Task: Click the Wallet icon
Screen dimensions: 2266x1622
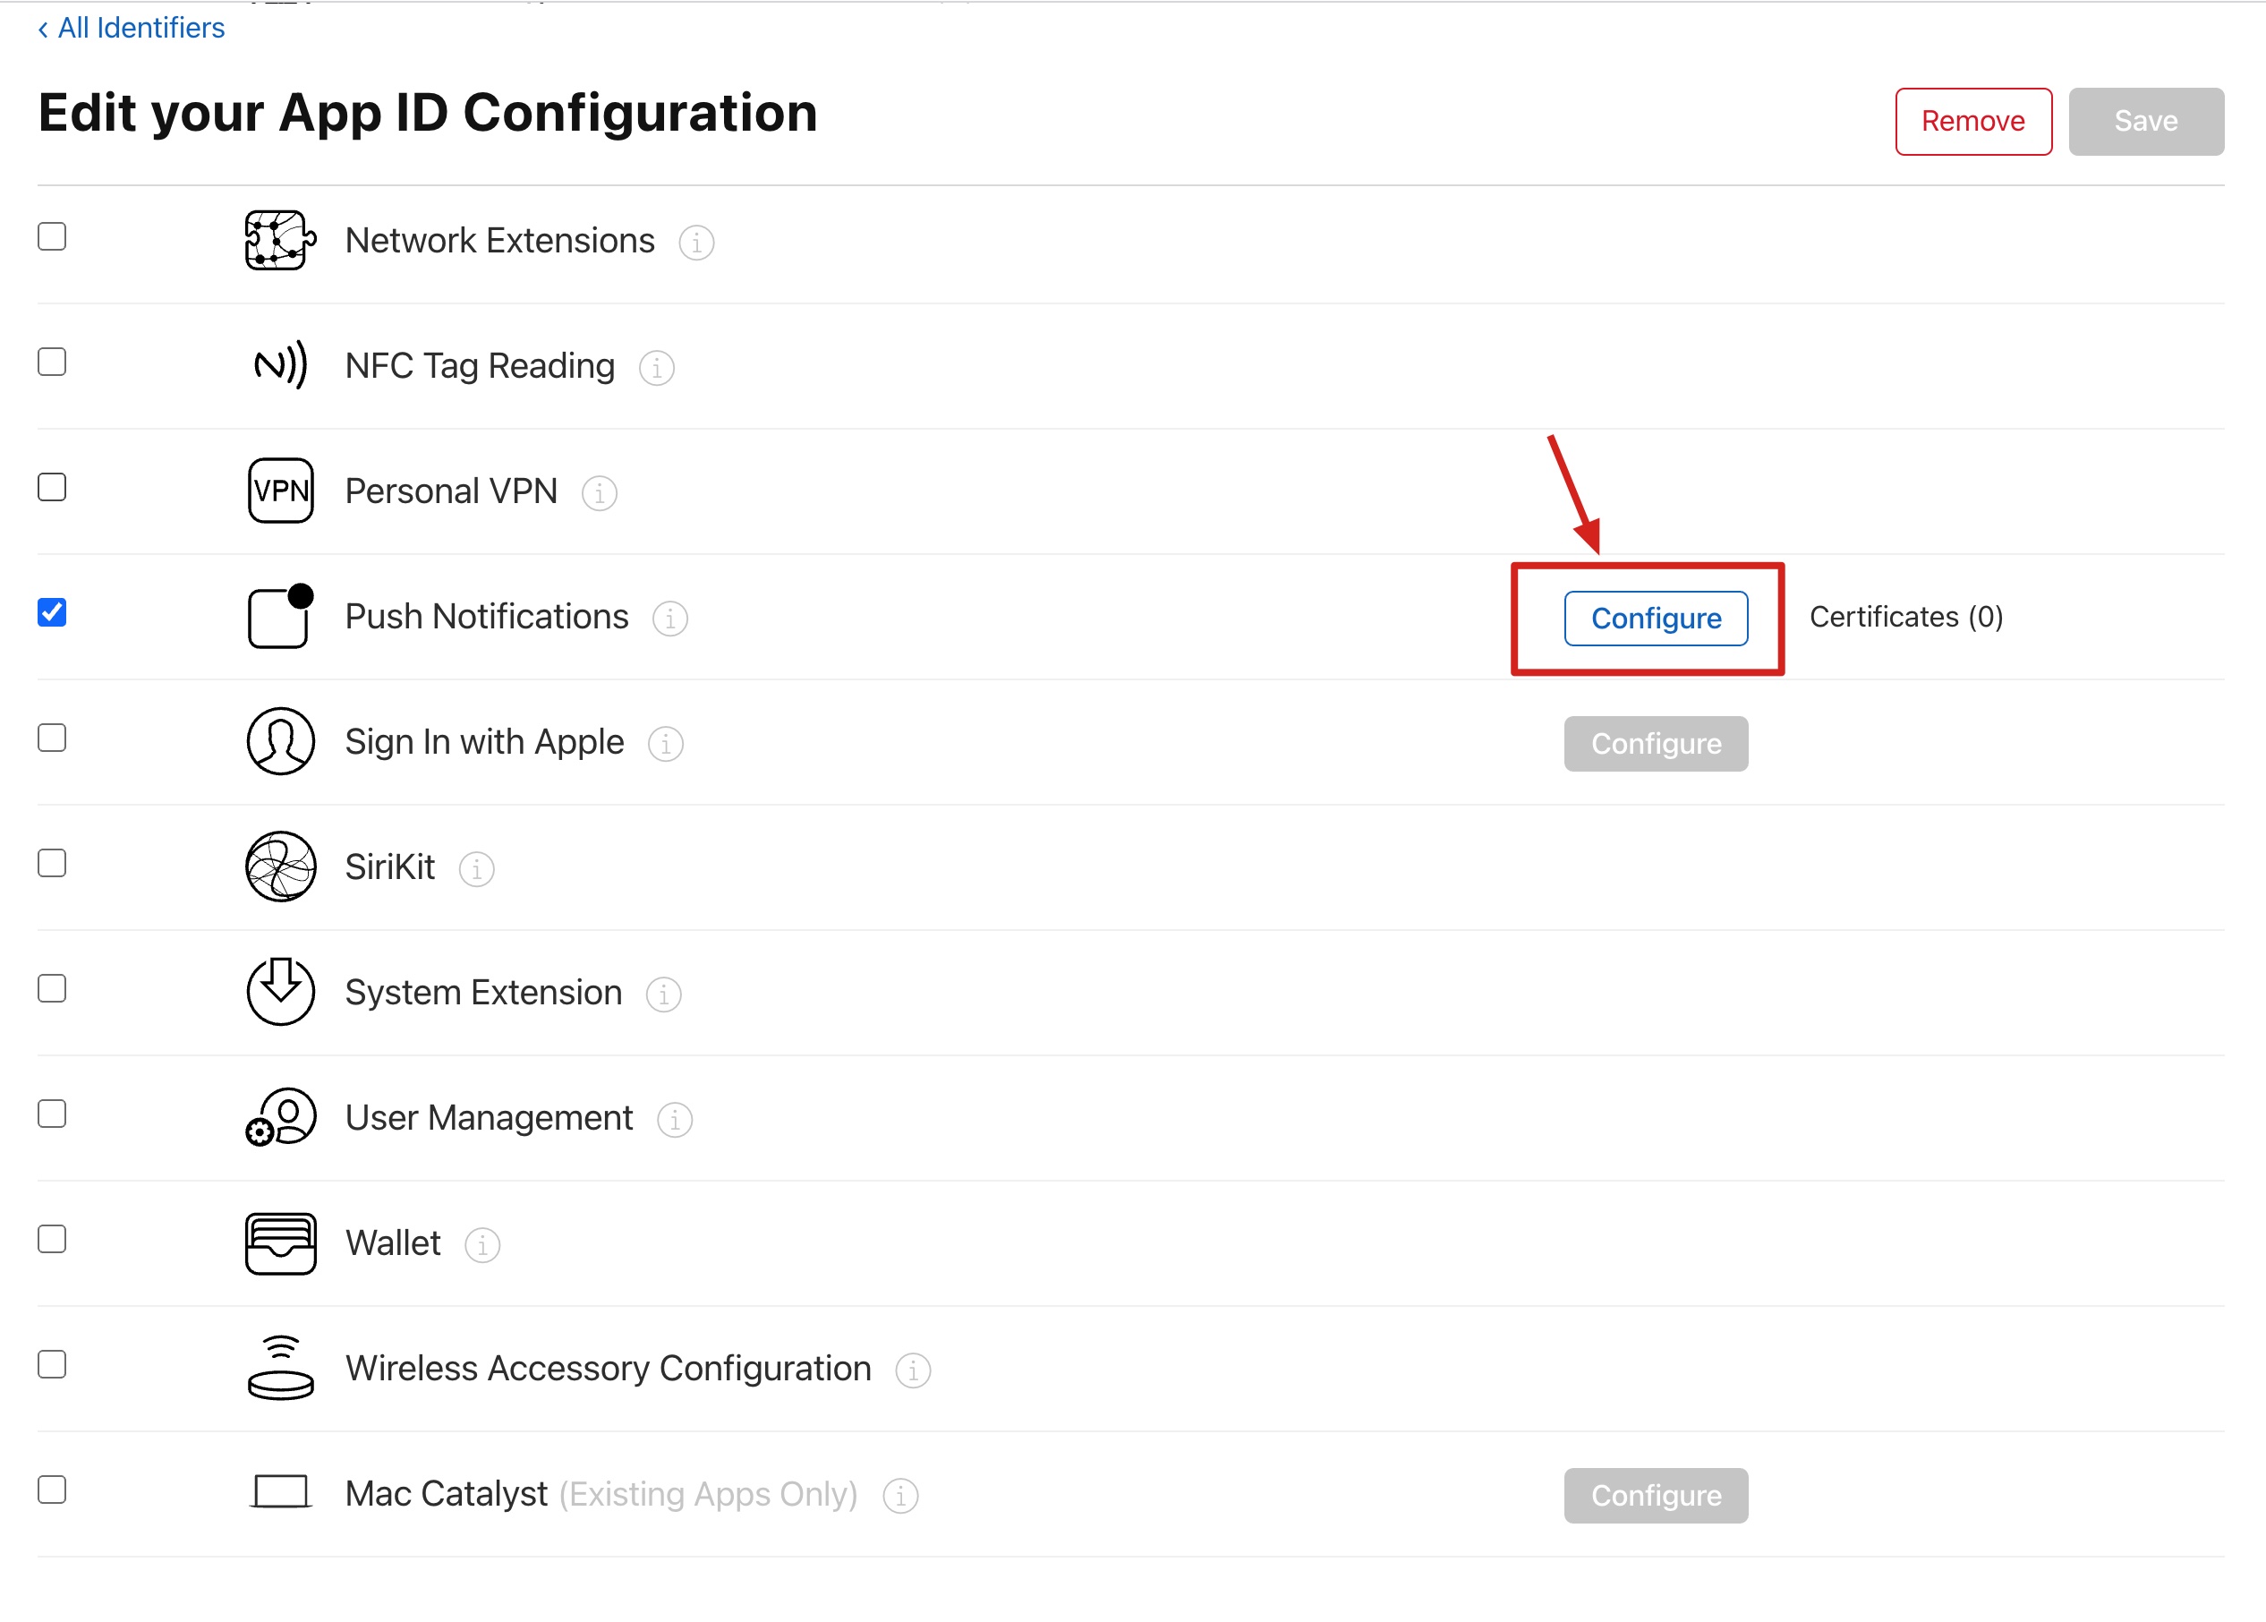Action: tap(279, 1243)
